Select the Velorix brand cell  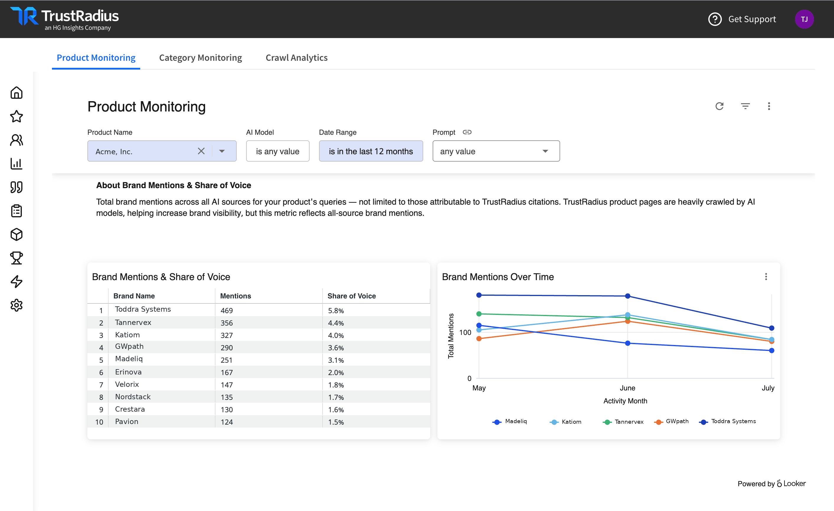coord(161,384)
